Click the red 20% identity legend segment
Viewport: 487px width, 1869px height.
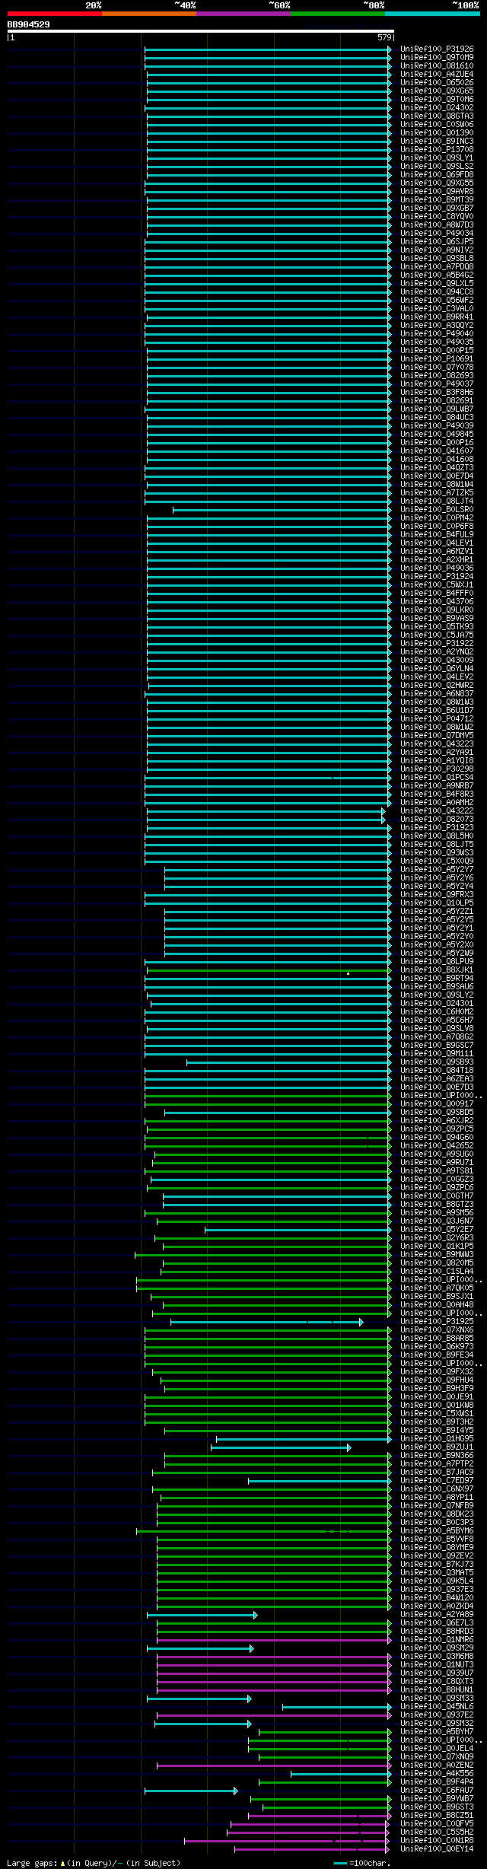[55, 14]
